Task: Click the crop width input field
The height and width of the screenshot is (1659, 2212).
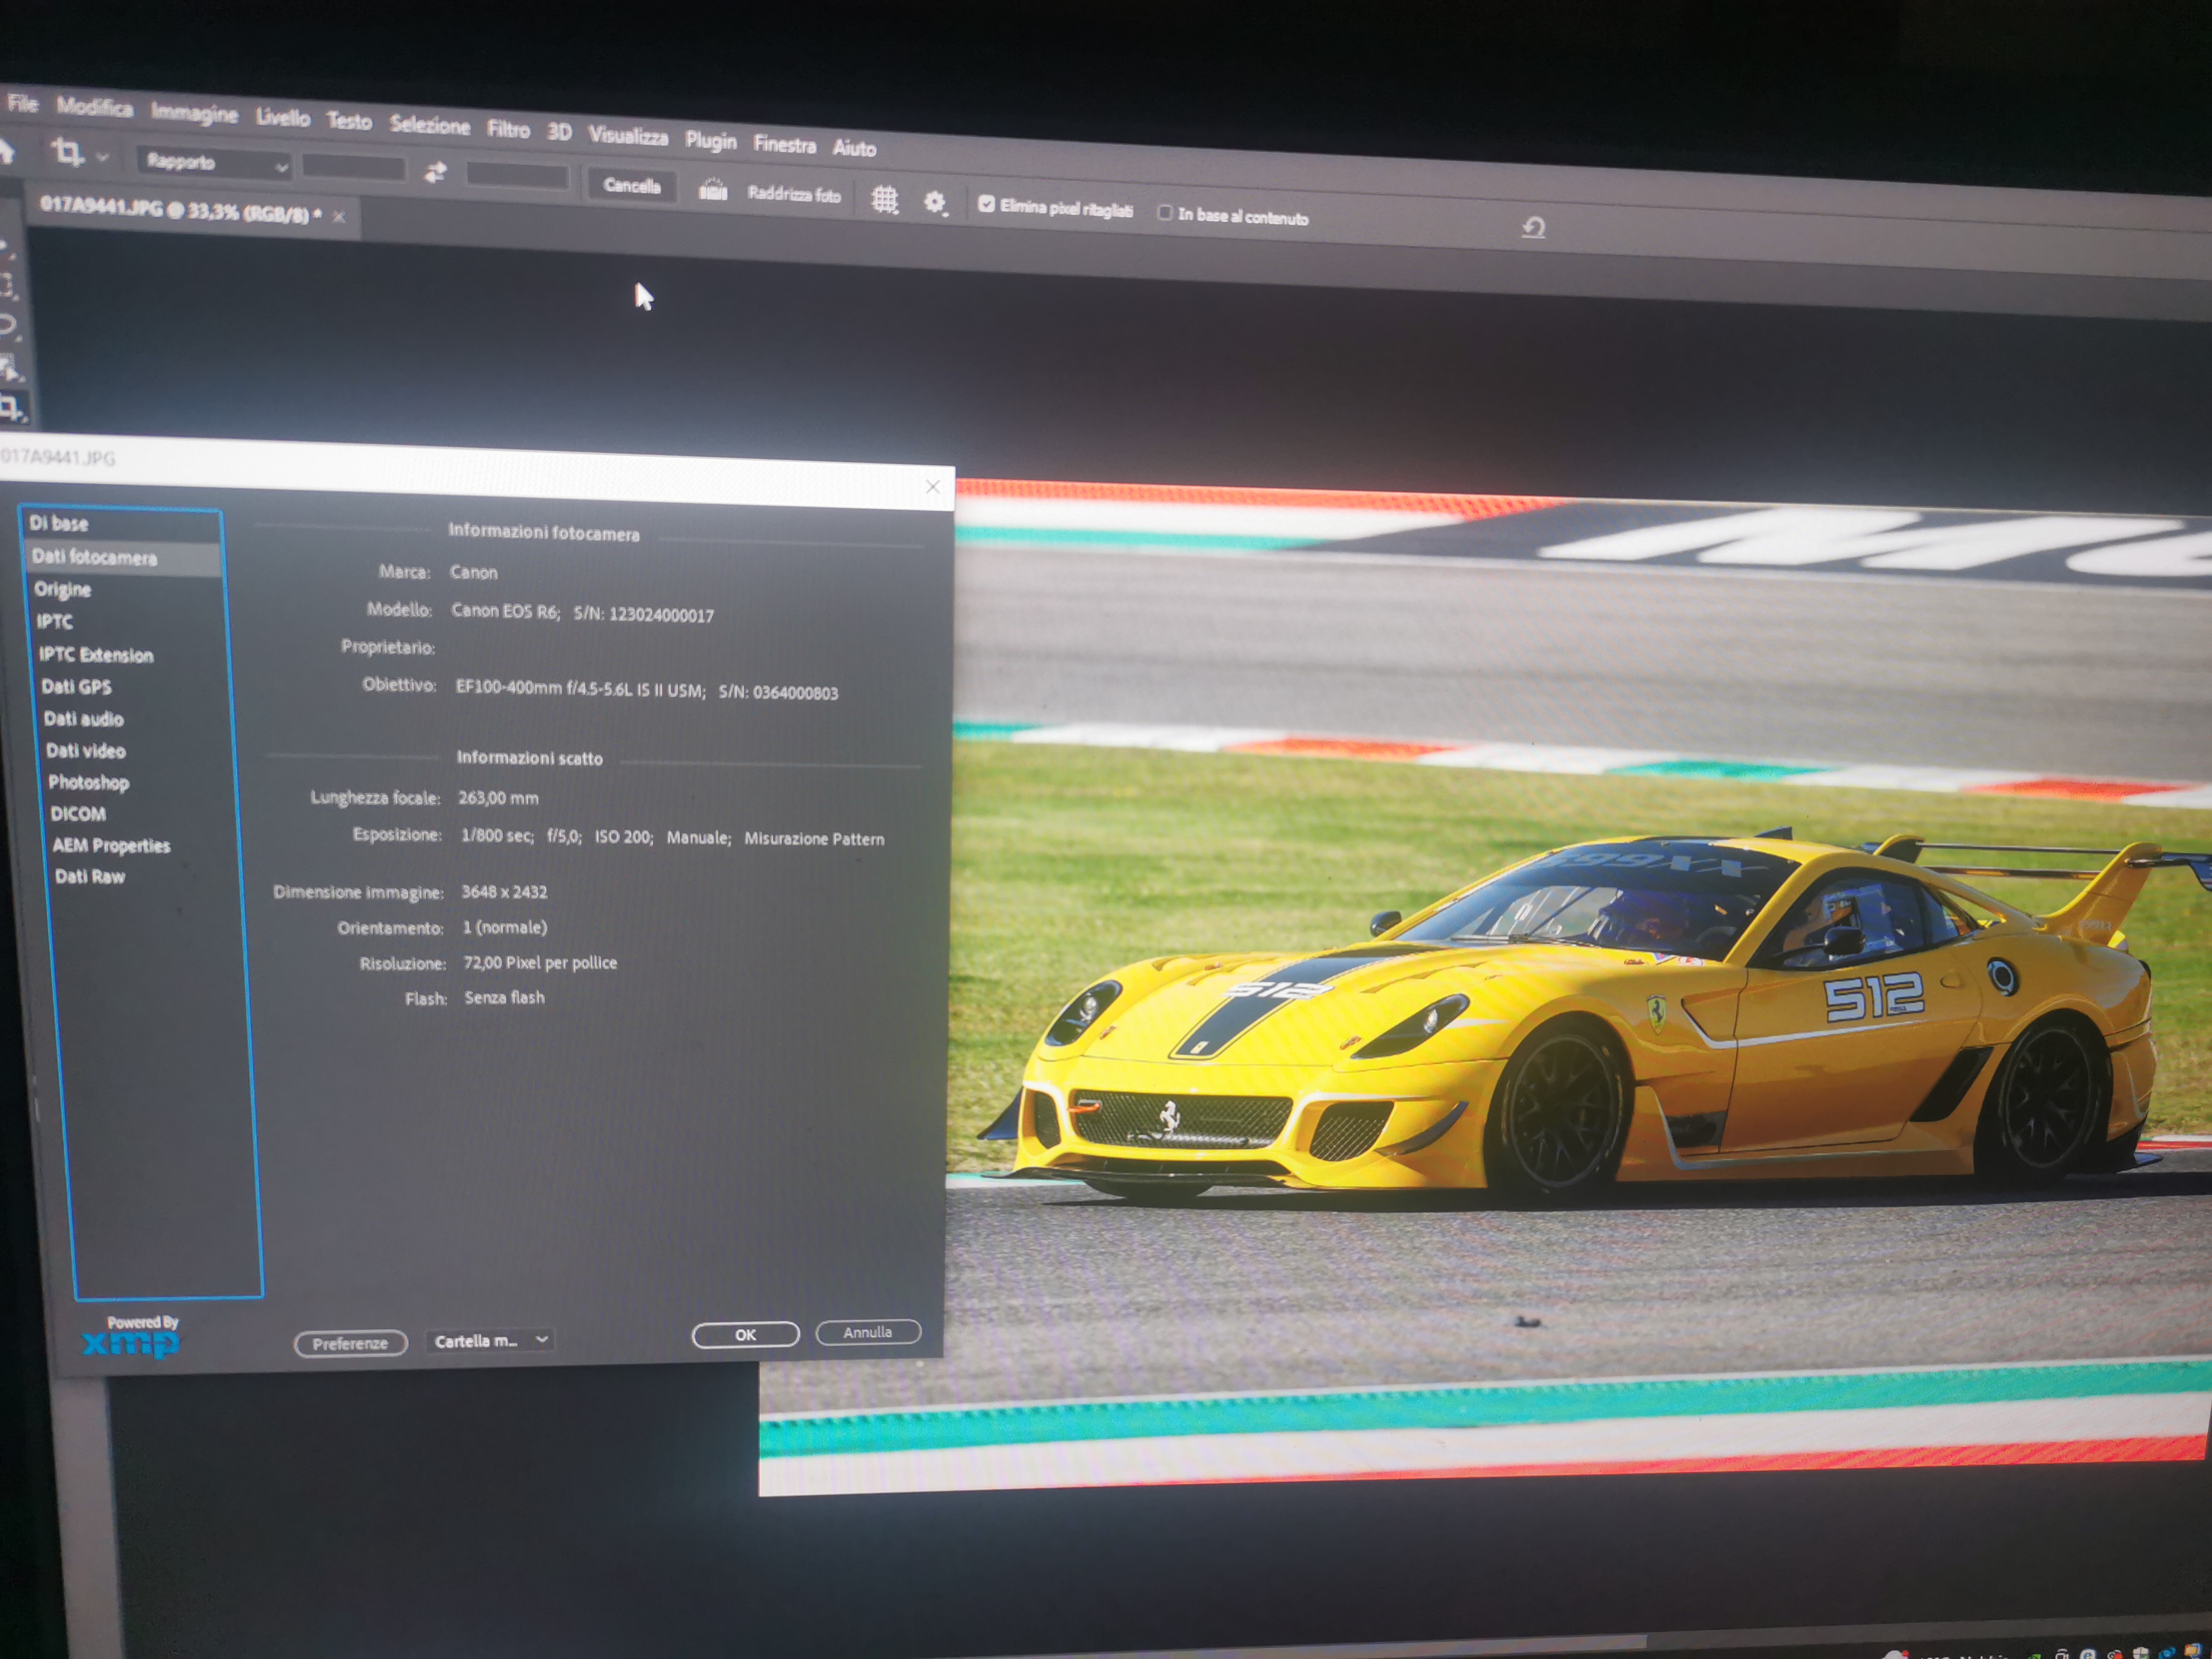Action: [x=353, y=168]
